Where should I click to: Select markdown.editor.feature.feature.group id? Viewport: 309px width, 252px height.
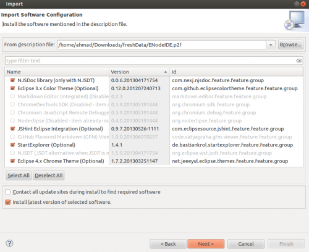tap(219, 96)
